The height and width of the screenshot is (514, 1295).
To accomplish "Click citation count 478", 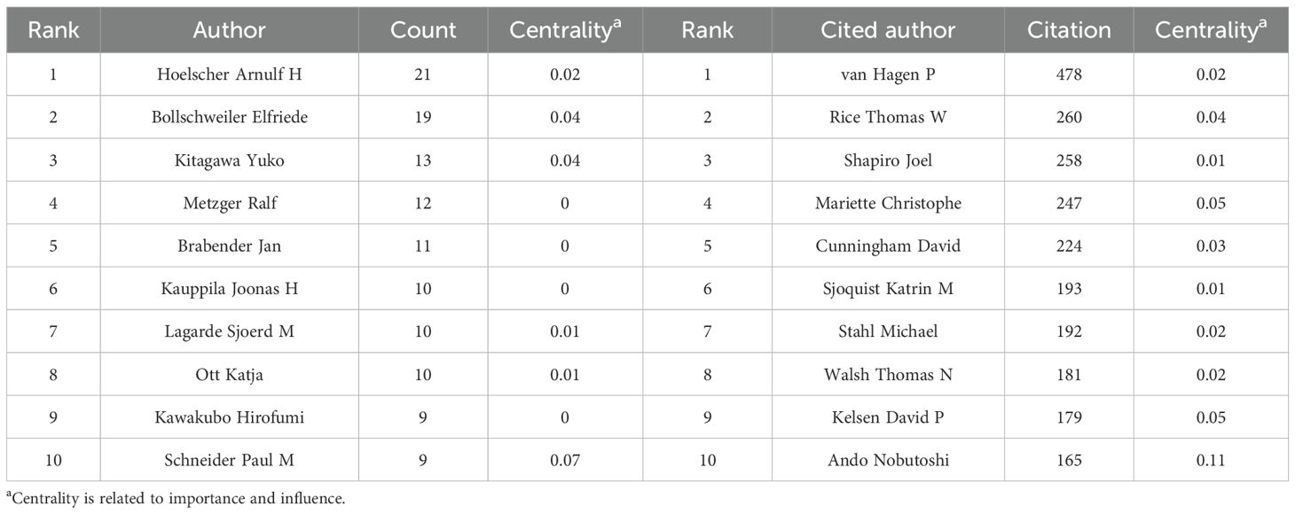I will point(1068,74).
